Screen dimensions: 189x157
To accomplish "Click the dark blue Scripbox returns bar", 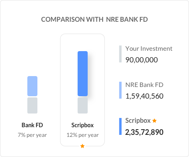I will pyautogui.click(x=82, y=74).
